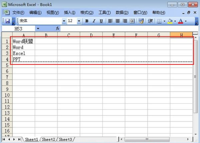Click the Currency style icon
This screenshot has width=200, height=143.
click(141, 21)
